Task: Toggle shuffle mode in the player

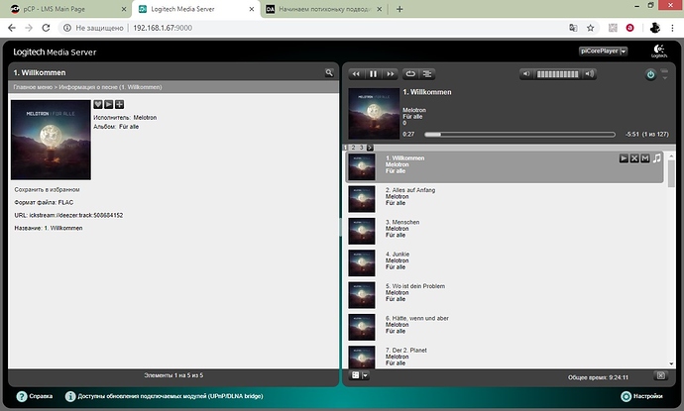Action: click(x=427, y=74)
